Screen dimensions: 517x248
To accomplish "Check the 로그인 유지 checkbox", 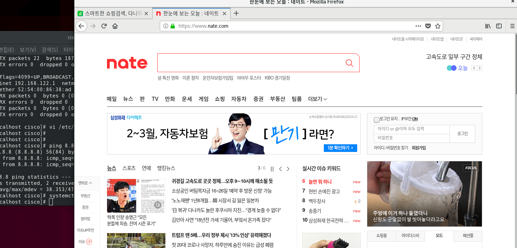I will [377, 120].
